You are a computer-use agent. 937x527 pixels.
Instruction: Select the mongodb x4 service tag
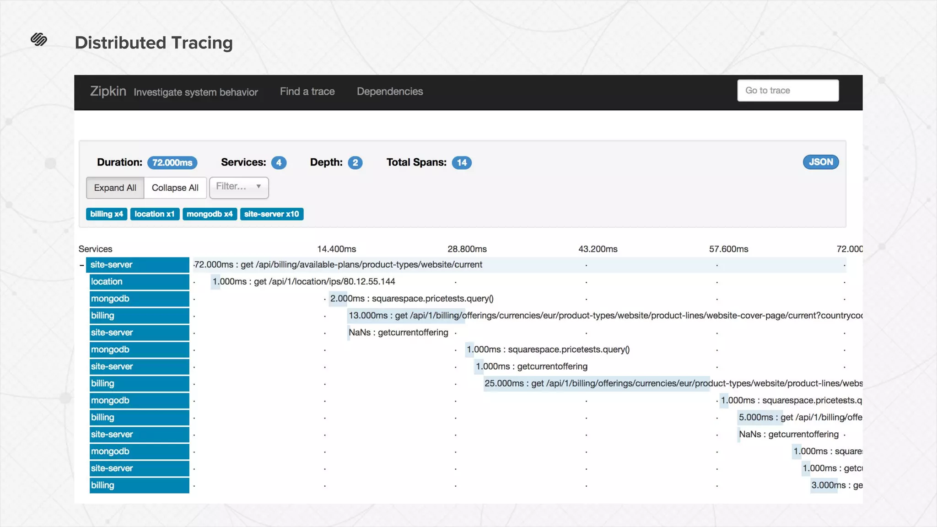pyautogui.click(x=210, y=214)
